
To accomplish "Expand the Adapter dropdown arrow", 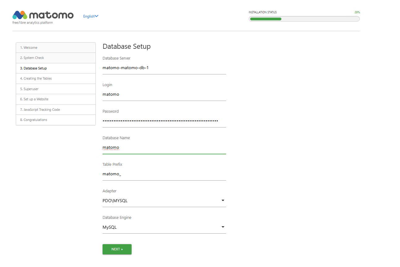I will 223,201.
